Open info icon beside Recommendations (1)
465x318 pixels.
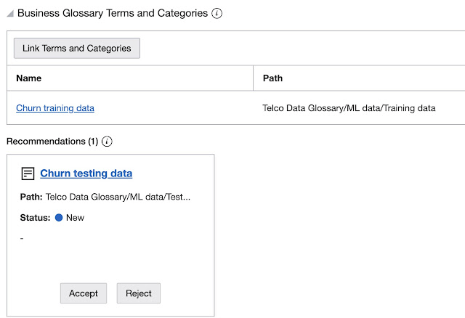(107, 142)
